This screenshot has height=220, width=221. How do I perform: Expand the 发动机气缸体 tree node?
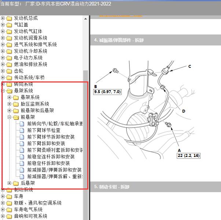[3, 31]
